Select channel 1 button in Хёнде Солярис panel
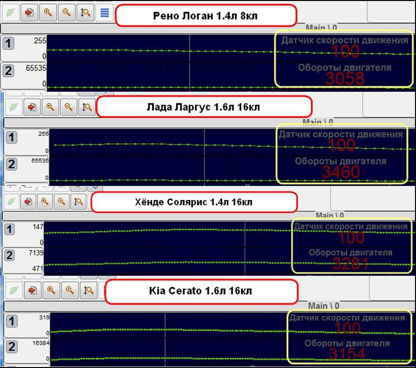 tap(9, 229)
